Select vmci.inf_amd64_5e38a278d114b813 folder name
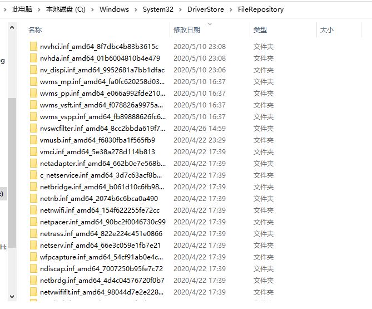The width and height of the screenshot is (372, 309). [x=97, y=151]
